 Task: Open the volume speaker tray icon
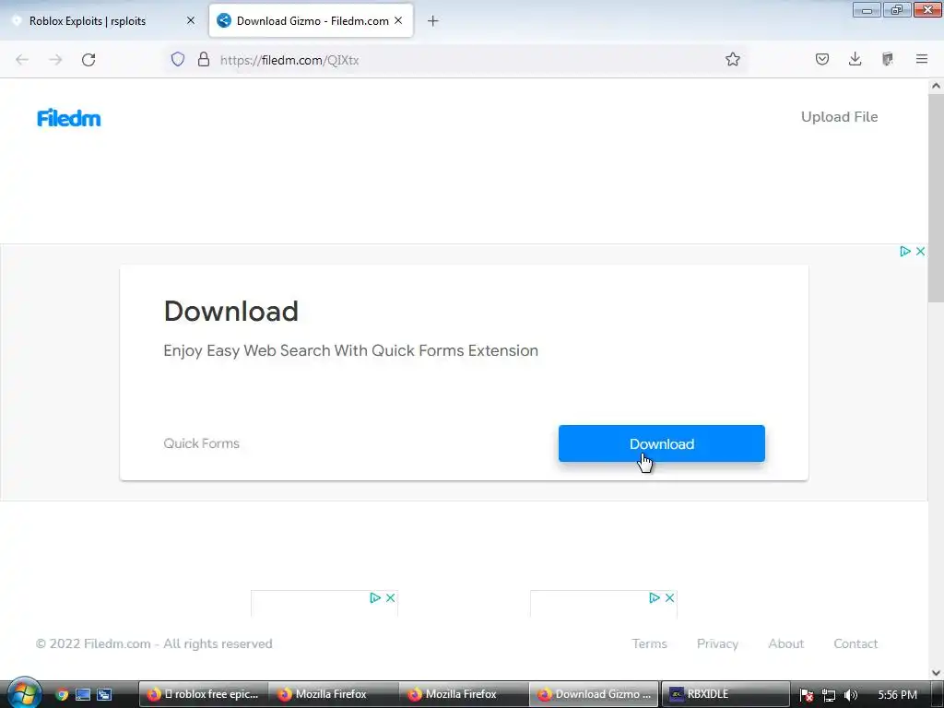(850, 695)
